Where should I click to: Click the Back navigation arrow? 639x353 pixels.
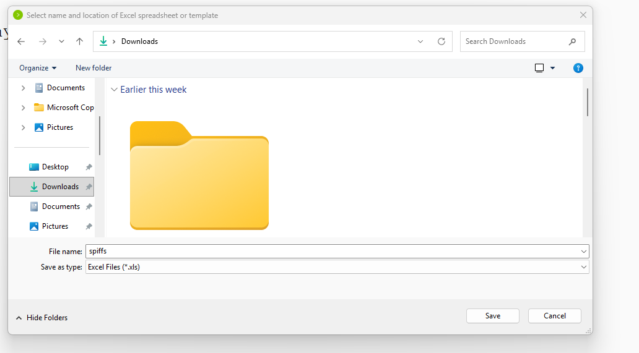coord(21,41)
